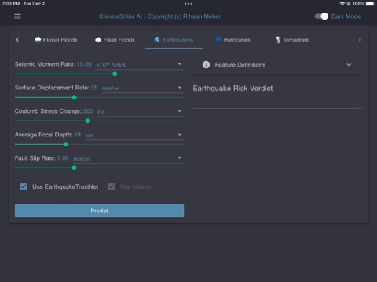Click the Coulomb Stress Change value 300
The image size is (377, 282).
pyautogui.click(x=88, y=111)
